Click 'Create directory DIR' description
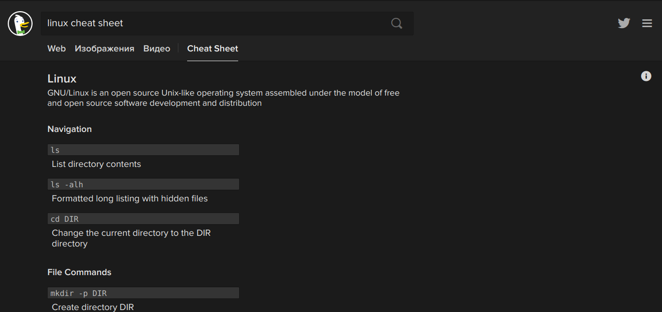Viewport: 662px width, 312px height. pyautogui.click(x=93, y=307)
